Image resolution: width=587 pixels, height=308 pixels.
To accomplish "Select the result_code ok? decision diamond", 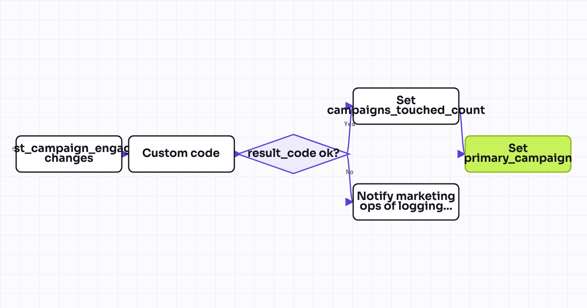I will (293, 154).
